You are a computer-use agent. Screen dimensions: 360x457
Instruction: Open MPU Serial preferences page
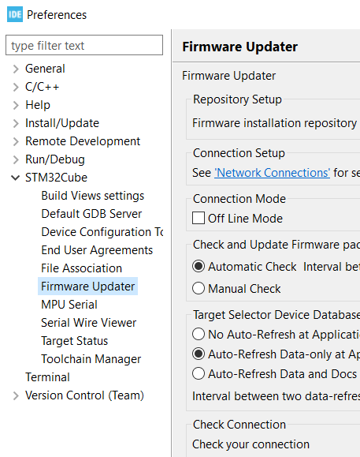(69, 305)
